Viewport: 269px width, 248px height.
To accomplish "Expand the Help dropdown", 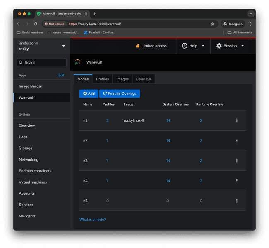I will click(193, 46).
